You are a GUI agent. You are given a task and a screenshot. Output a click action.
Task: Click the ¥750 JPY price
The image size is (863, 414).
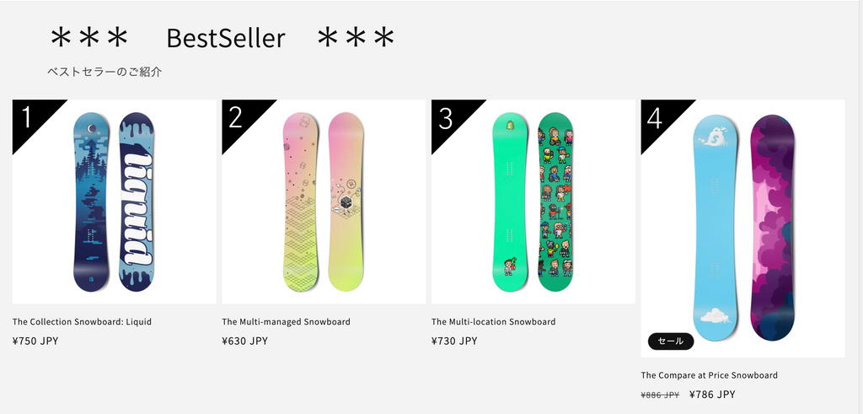pyautogui.click(x=35, y=341)
